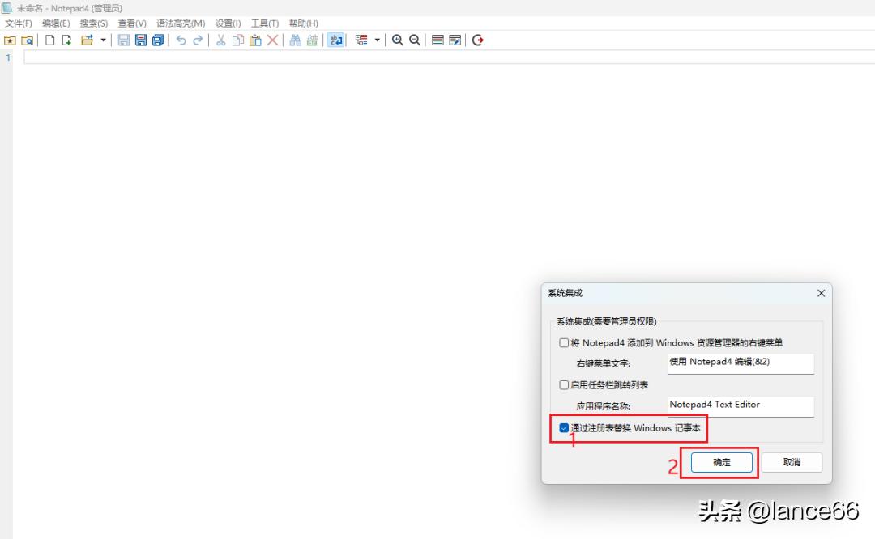The height and width of the screenshot is (539, 875).
Task: Toggle the Word Wrap toolbar button
Action: [336, 40]
